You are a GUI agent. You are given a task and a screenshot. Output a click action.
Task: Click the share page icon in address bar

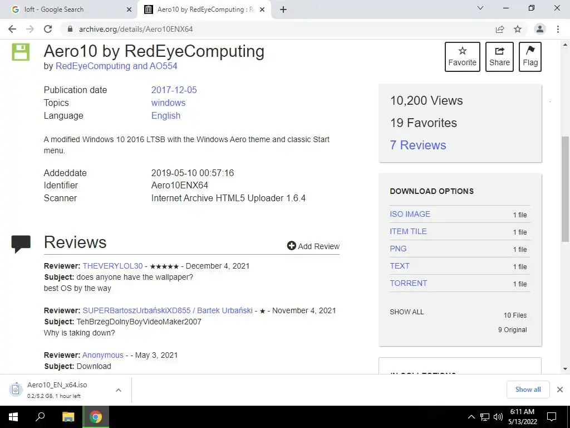tap(500, 29)
